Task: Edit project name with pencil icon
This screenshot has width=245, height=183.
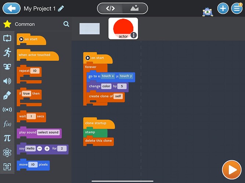Action: [x=61, y=8]
